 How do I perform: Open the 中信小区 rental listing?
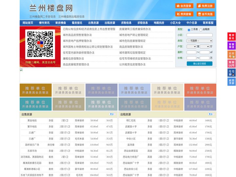click(x=131, y=139)
